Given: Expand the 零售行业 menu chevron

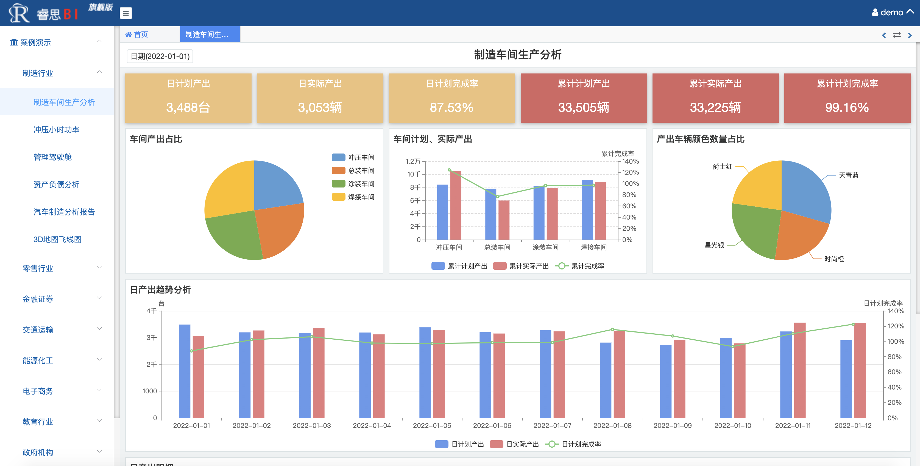Looking at the screenshot, I should [99, 268].
